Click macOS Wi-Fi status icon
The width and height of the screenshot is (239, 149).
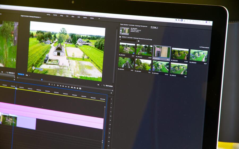190,20
